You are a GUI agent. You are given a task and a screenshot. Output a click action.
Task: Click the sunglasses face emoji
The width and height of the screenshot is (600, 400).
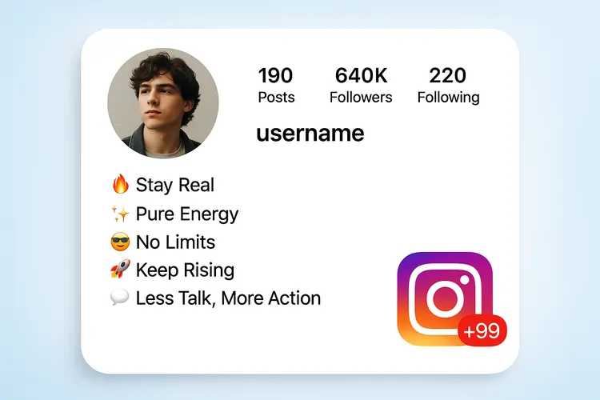[x=120, y=242]
